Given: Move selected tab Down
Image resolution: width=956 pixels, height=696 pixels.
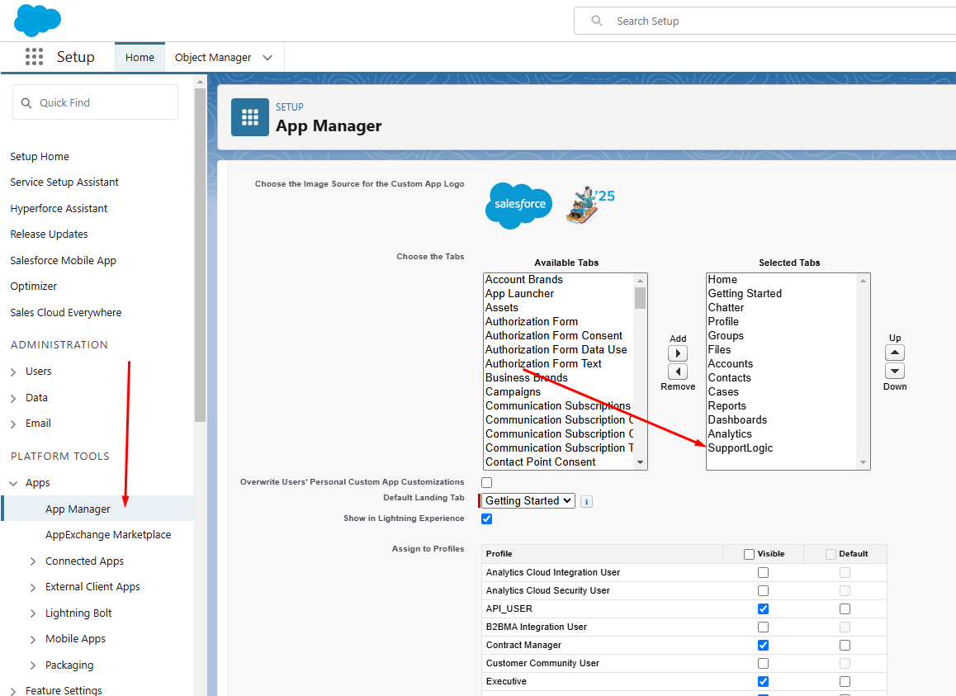Looking at the screenshot, I should click(x=894, y=371).
